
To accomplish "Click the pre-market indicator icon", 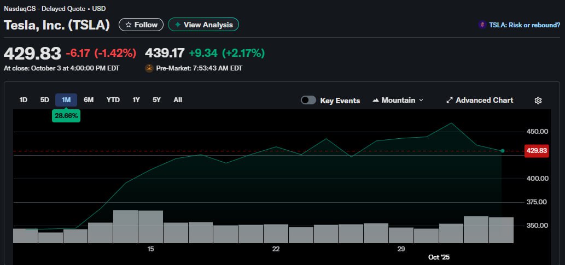I will (x=149, y=68).
